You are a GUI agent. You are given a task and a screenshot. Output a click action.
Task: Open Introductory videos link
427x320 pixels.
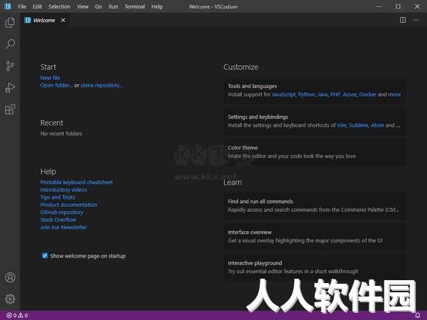point(64,190)
